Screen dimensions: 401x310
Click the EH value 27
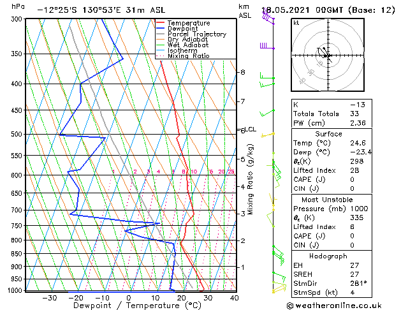coord(354,265)
